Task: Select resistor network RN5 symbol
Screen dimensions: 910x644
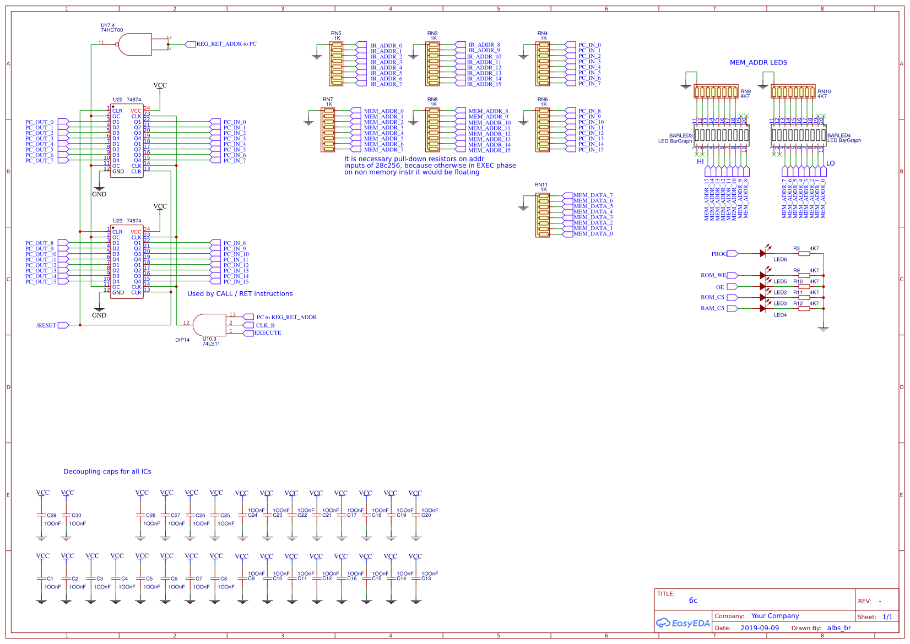Action: 336,62
